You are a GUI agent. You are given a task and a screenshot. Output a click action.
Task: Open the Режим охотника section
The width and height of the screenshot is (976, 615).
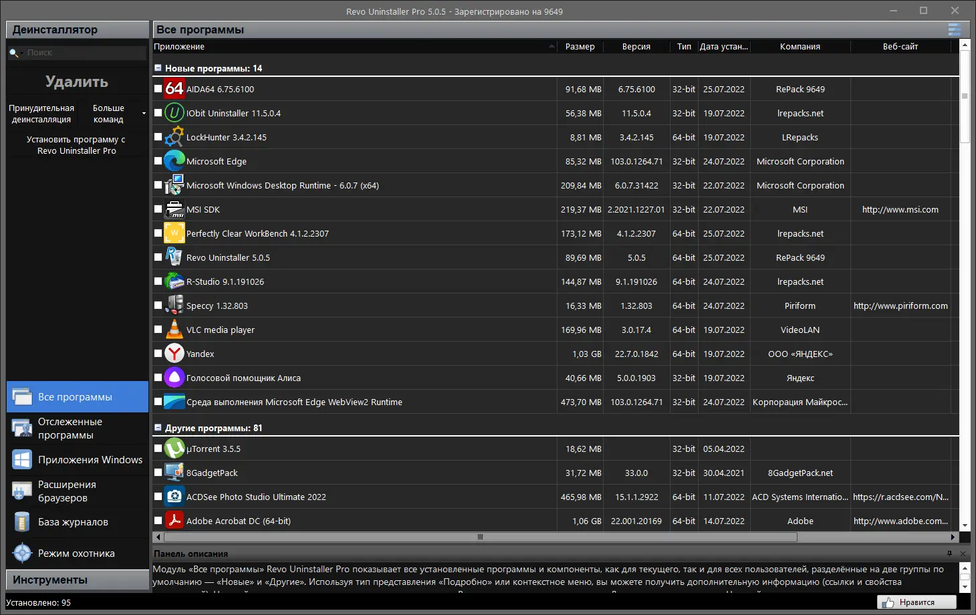(78, 553)
